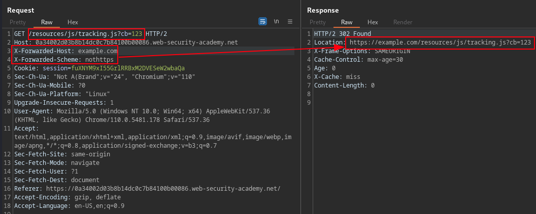Screen dimensions: 536x214
Task: Click the Referer header URL
Action: click(x=163, y=188)
